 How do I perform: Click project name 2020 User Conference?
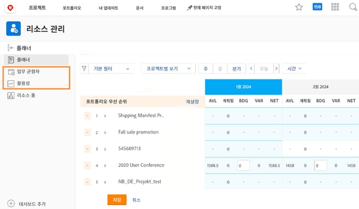pos(141,165)
